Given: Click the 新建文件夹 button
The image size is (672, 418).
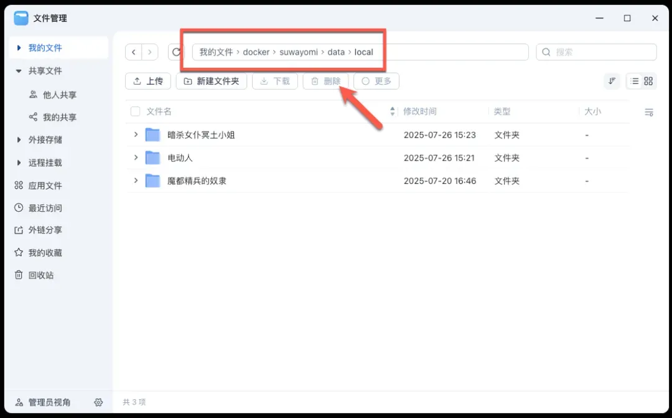Looking at the screenshot, I should 212,81.
